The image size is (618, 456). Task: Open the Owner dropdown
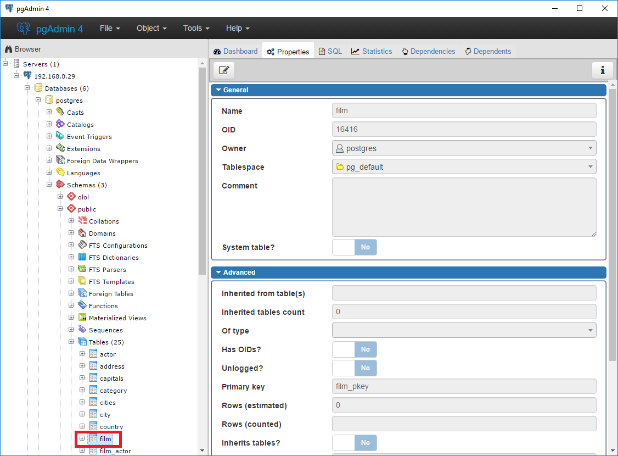tap(464, 148)
